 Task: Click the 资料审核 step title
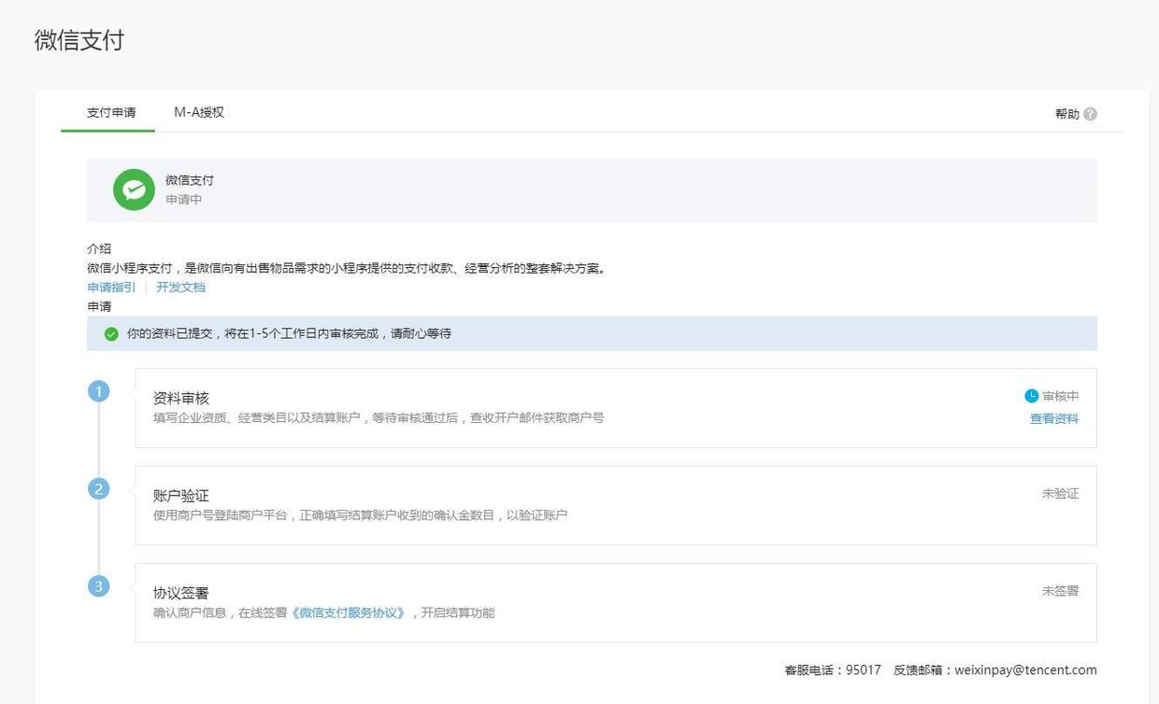[181, 399]
